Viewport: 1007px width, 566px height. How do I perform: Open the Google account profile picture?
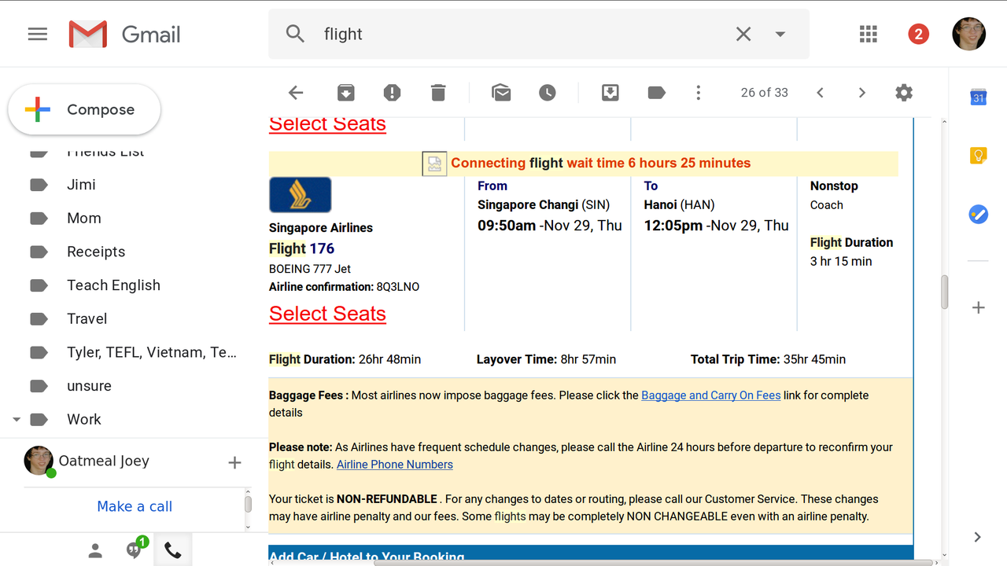(x=969, y=34)
